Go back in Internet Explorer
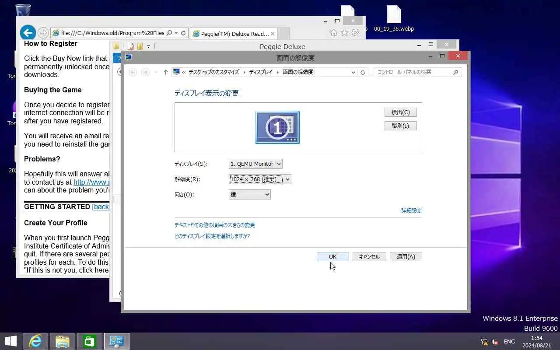The width and height of the screenshot is (560, 350). [28, 32]
